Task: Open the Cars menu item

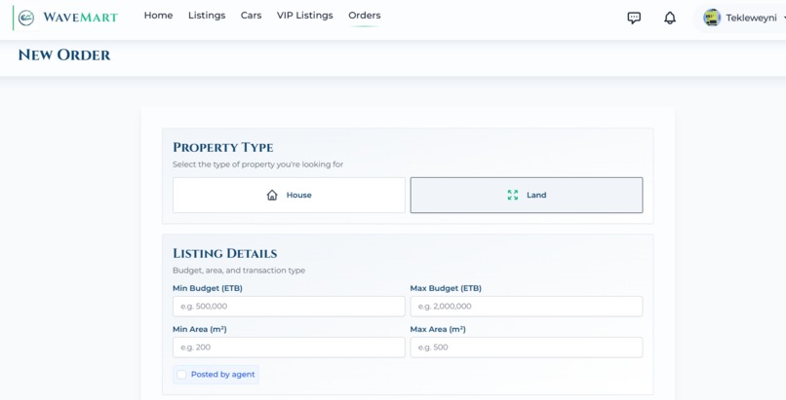Action: (252, 16)
